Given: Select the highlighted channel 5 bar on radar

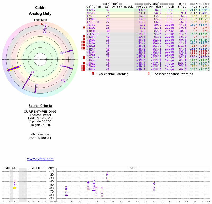Looking at the screenshot, I should tap(13, 69).
